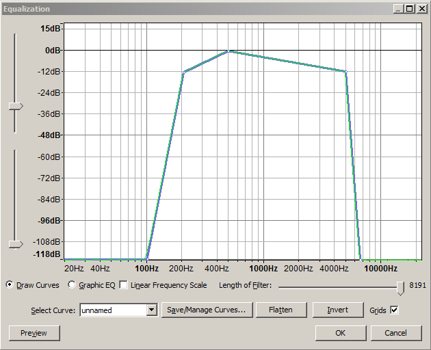The image size is (431, 350).
Task: Click the Save/Manage Curves button
Action: tap(207, 310)
